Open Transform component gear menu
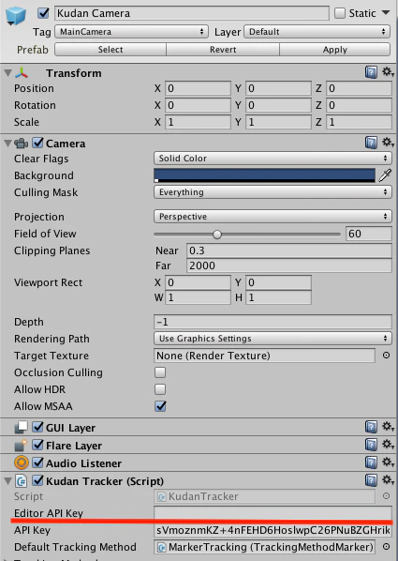Screen dimensions: 398x561 388,72
